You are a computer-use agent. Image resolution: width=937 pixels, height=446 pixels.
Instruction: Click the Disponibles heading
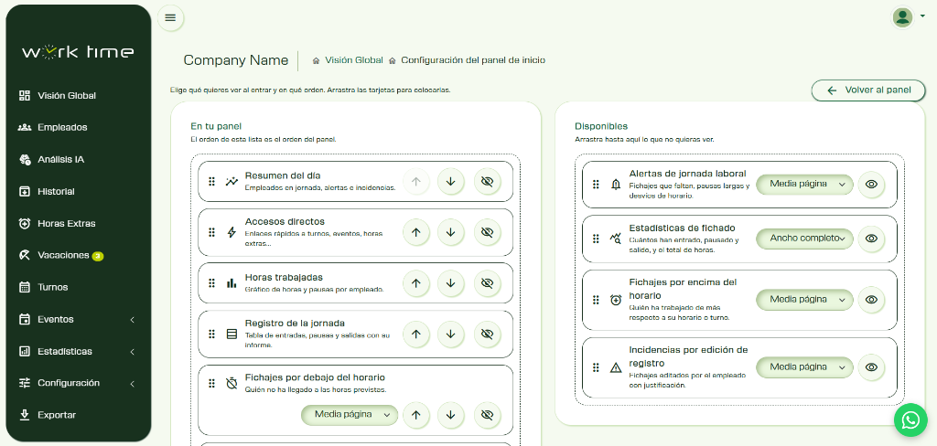point(601,126)
